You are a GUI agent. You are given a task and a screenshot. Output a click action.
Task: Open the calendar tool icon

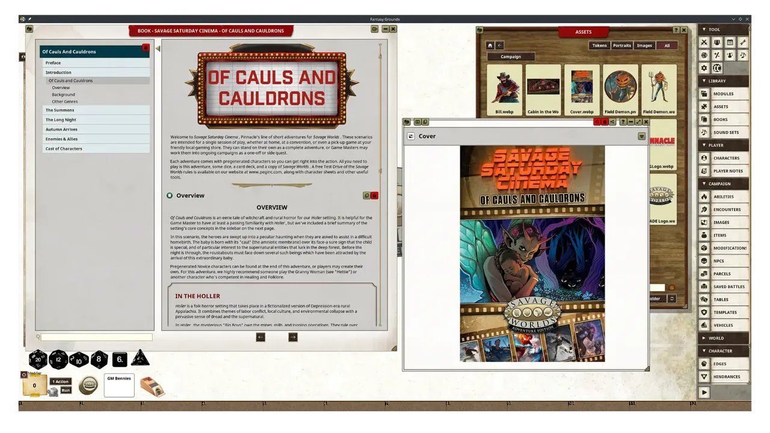[x=730, y=42]
